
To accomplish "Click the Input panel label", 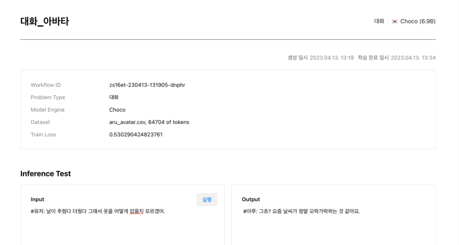I will tap(37, 200).
